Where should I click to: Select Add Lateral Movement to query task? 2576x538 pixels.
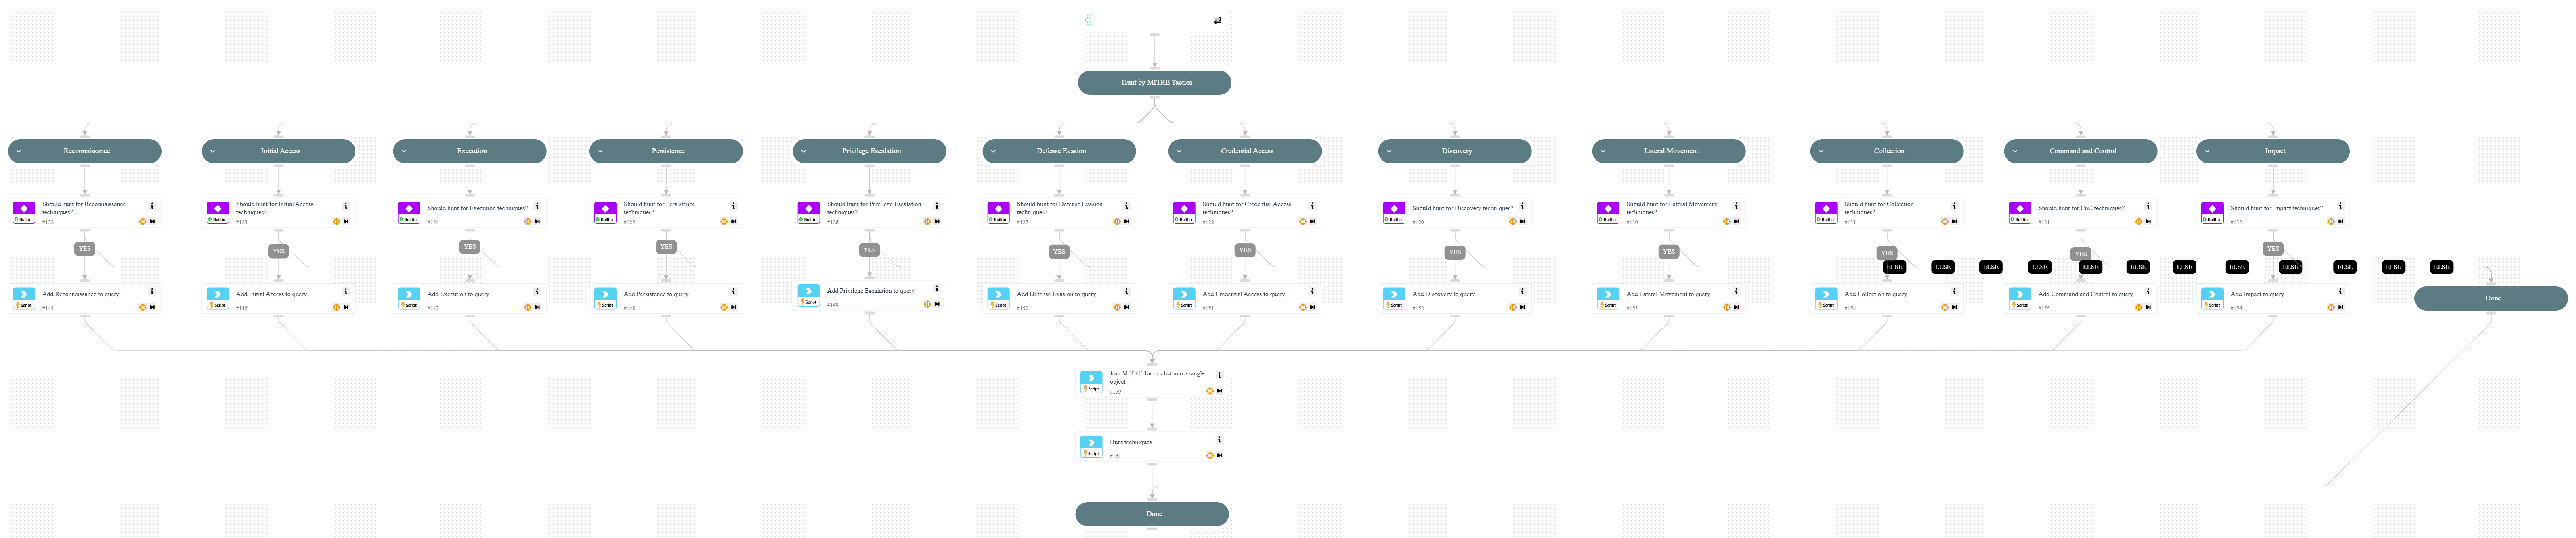tap(1669, 298)
